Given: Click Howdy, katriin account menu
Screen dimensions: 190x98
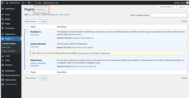Looking at the screenshot, I should click(181, 3).
